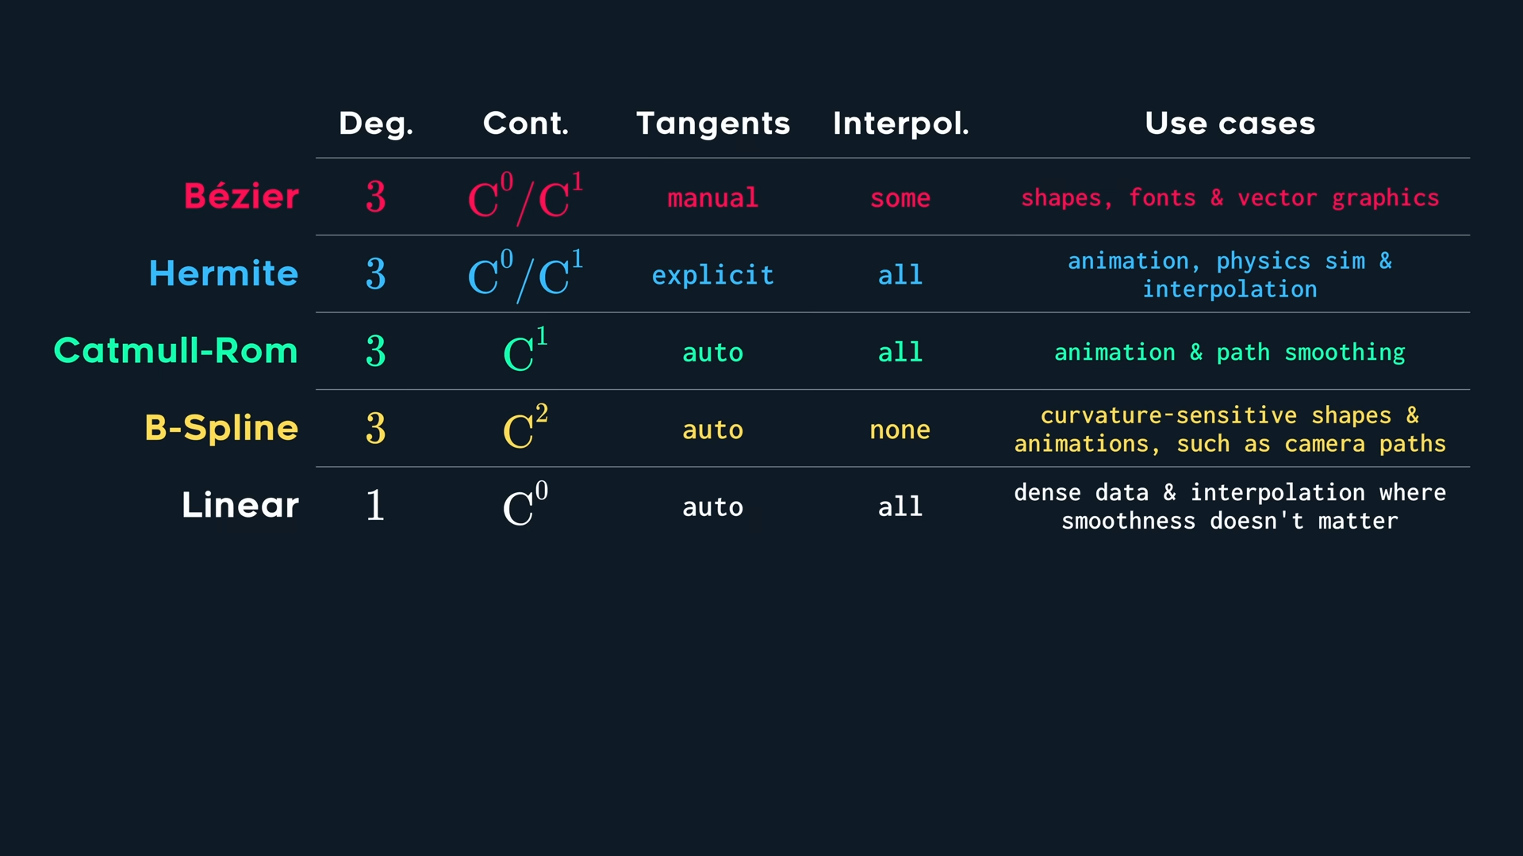Click the Deg. column header
The height and width of the screenshot is (856, 1523).
[x=376, y=123]
